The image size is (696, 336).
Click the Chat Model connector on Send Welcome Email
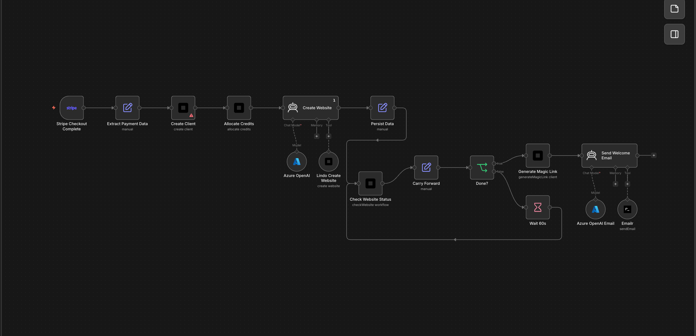592,167
